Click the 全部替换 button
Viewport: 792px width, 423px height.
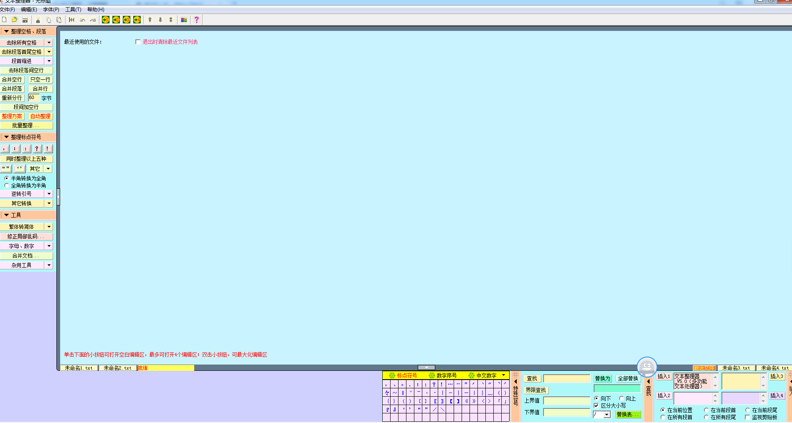click(x=628, y=378)
